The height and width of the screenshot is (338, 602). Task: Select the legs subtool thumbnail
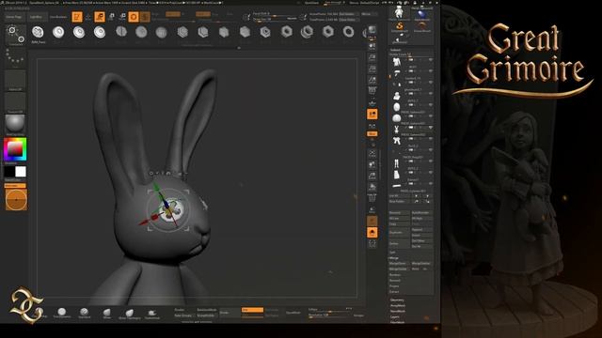click(396, 163)
